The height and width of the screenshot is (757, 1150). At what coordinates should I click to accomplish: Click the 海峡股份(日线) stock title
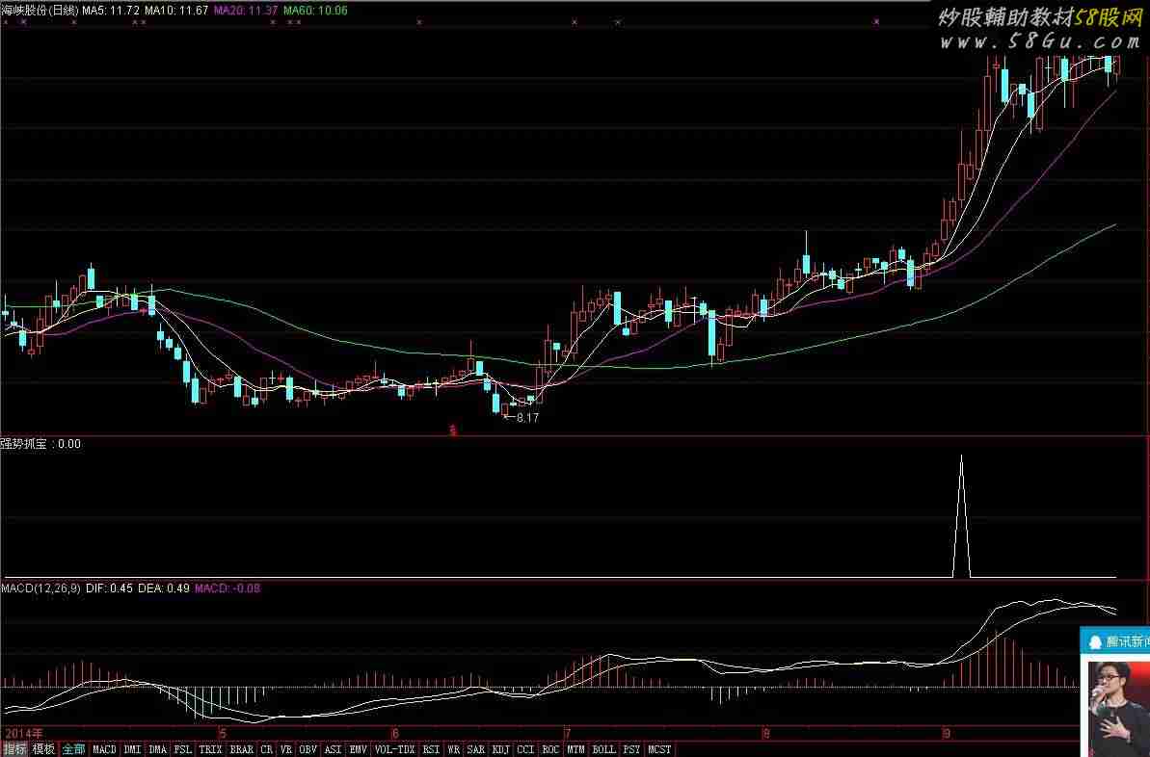click(x=39, y=11)
